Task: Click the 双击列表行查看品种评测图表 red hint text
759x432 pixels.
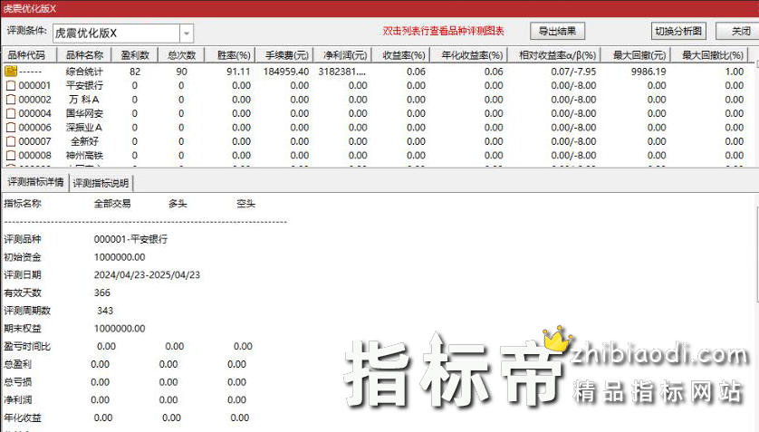Action: [x=444, y=31]
